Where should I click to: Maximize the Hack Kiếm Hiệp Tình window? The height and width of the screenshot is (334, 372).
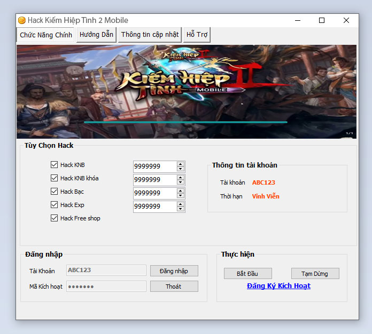pos(322,20)
